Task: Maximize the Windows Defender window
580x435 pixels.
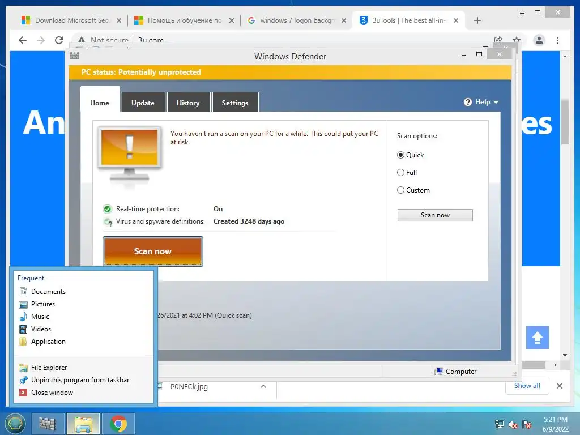Action: pos(479,54)
